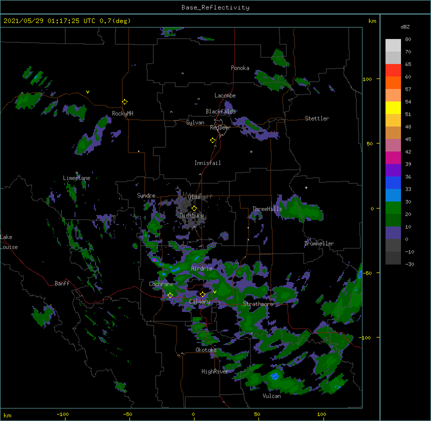
Task: Click the -100 tick on bottom km axis
Action: coord(62,414)
